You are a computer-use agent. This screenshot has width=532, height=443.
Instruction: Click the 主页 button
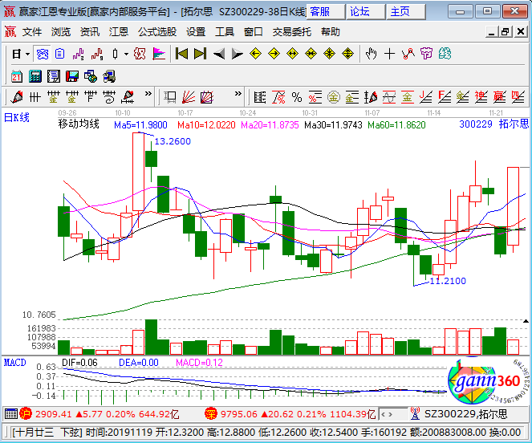click(x=406, y=12)
